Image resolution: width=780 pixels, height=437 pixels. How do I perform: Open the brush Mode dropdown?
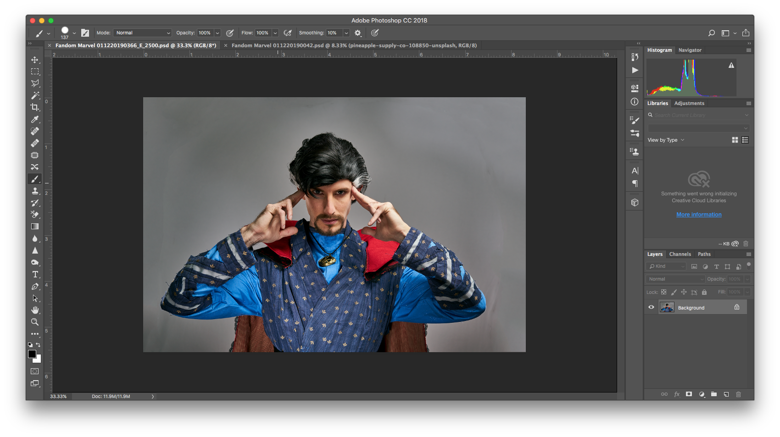pyautogui.click(x=143, y=33)
